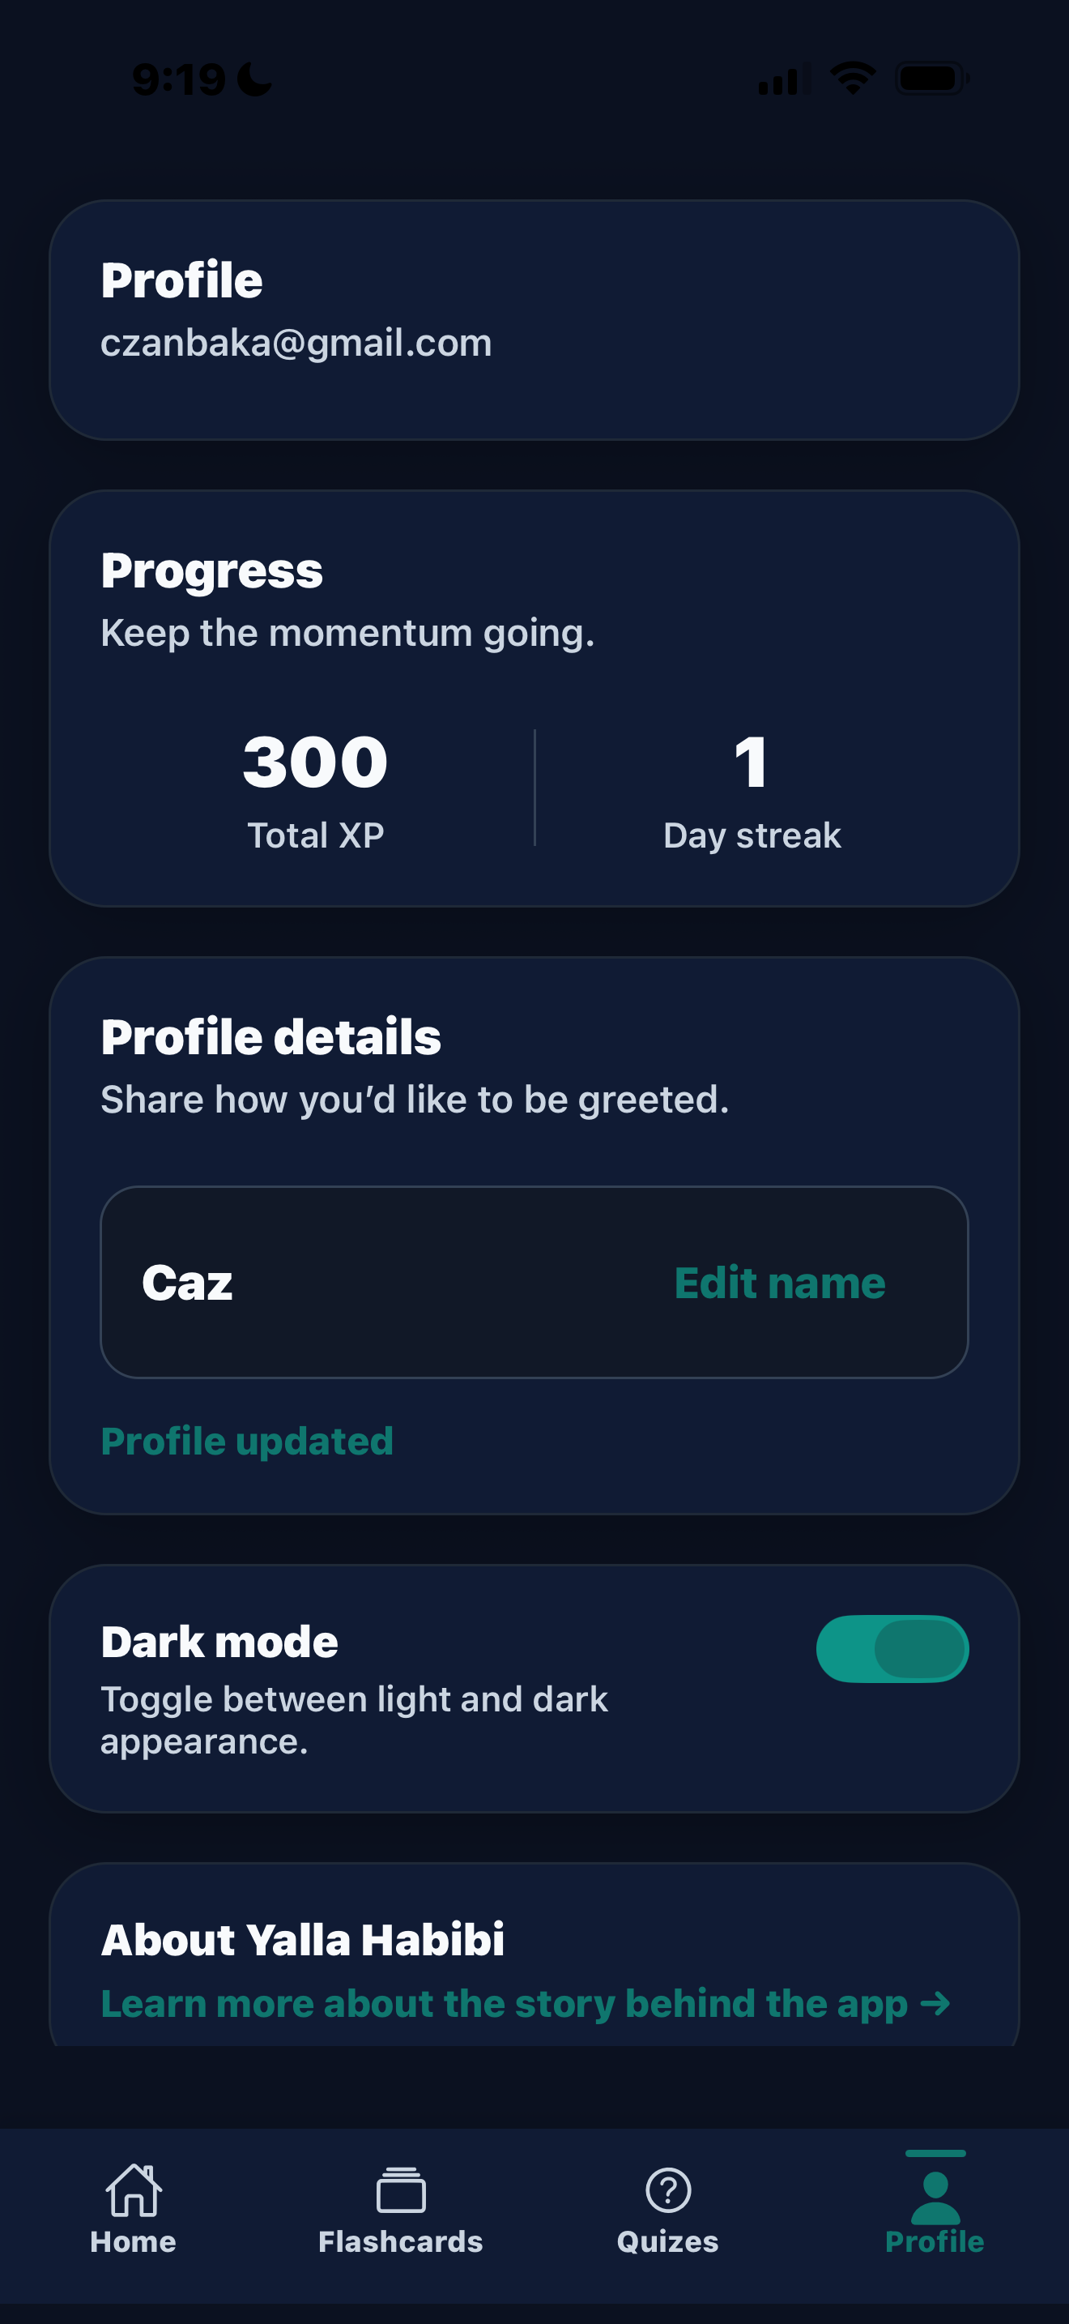The height and width of the screenshot is (2324, 1069).
Task: Tap the Do Not Disturb moon icon
Action: (255, 79)
